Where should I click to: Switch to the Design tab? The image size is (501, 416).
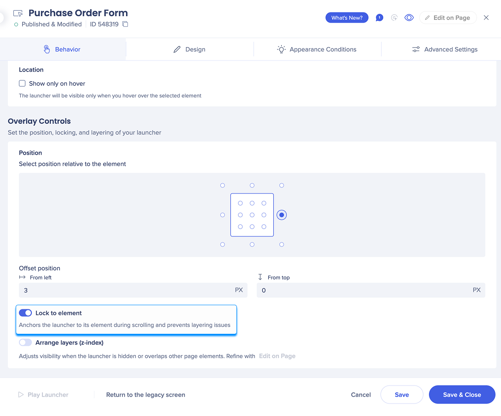189,49
